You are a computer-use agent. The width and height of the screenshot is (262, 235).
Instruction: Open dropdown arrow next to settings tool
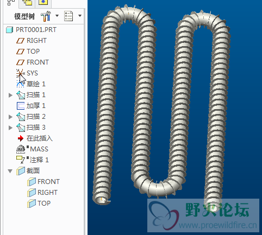[x=57, y=16]
